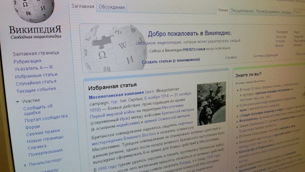This screenshot has width=305, height=172.
Task: Click Катастрофа в Подмосковье link
Action: (x=257, y=148)
